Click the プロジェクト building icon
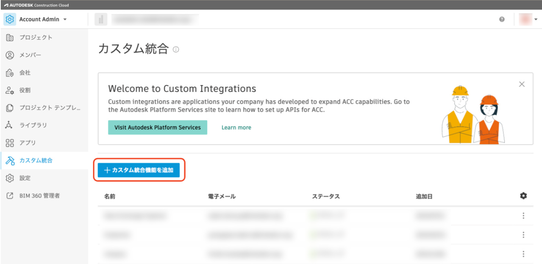The height and width of the screenshot is (264, 542). point(10,37)
